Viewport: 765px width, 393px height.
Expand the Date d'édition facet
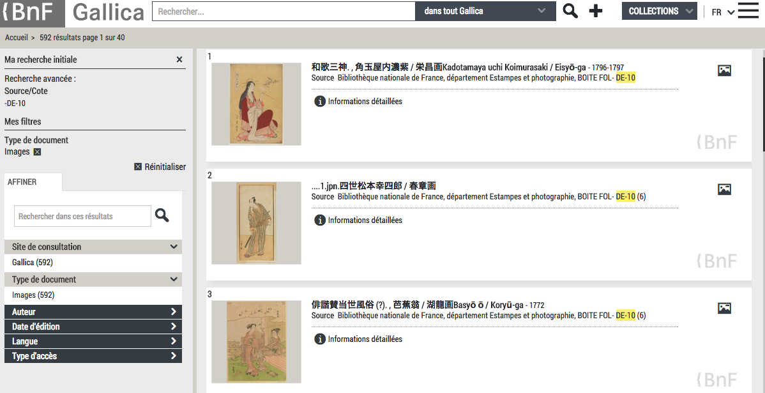point(93,327)
